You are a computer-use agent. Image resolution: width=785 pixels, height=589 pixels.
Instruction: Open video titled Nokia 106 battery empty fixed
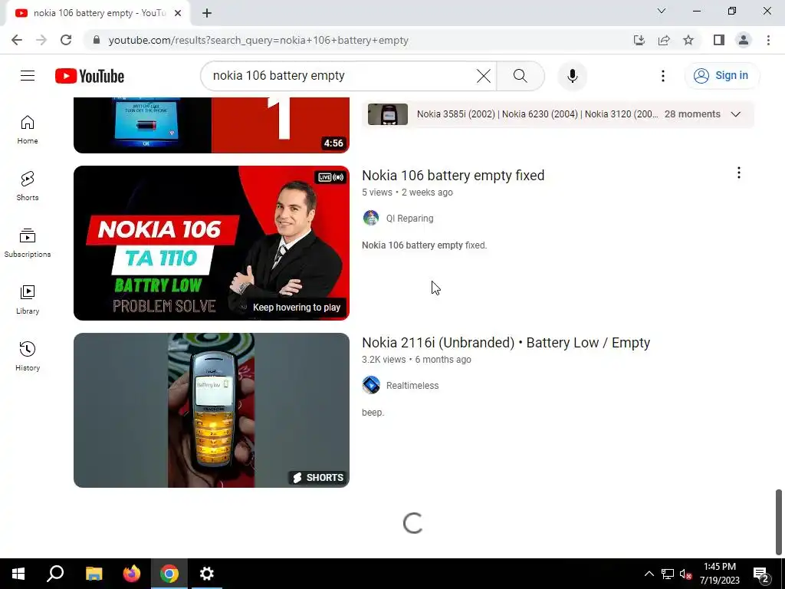point(453,176)
